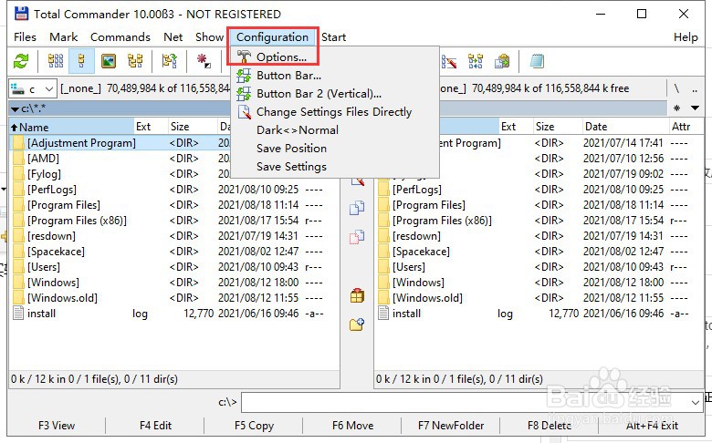Select [Program Files (x86)] in right panel
This screenshot has width=712, height=443.
tap(442, 221)
